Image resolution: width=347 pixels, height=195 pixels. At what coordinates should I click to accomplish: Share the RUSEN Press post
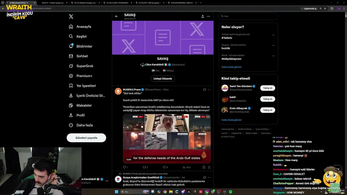(209, 167)
